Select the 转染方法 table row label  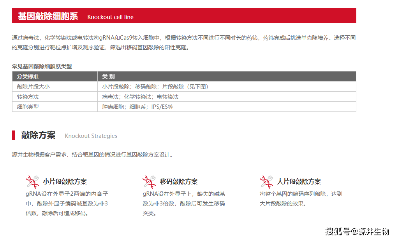[x=28, y=97]
